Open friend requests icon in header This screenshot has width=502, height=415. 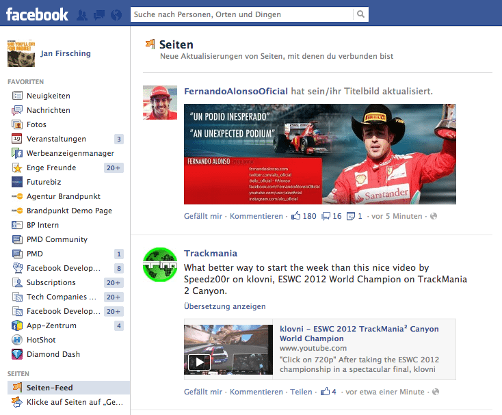tap(82, 15)
